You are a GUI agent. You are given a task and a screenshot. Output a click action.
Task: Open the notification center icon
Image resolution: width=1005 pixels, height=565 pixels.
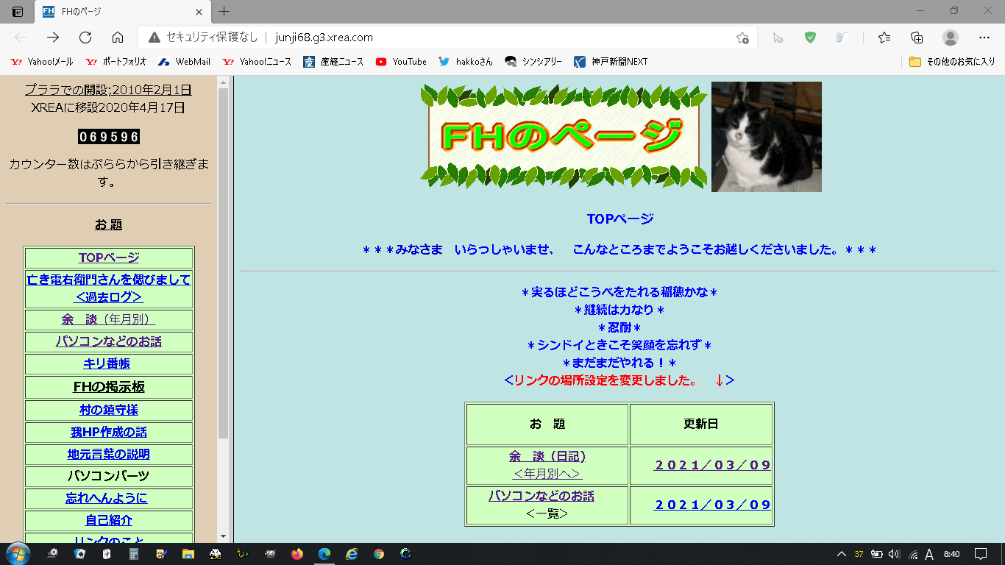pos(980,554)
